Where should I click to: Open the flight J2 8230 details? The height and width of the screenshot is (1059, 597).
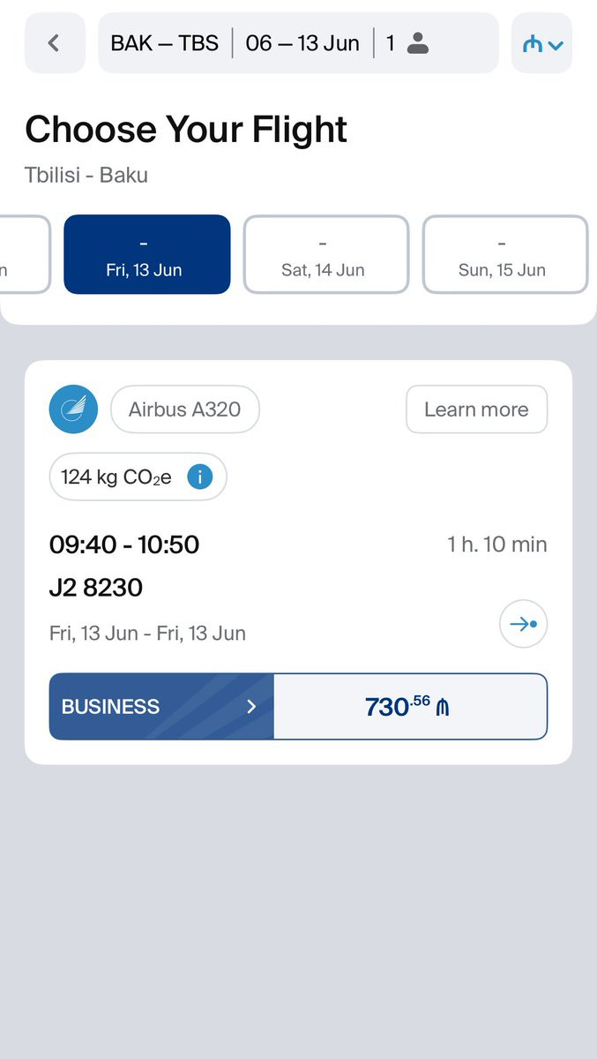pyautogui.click(x=96, y=588)
